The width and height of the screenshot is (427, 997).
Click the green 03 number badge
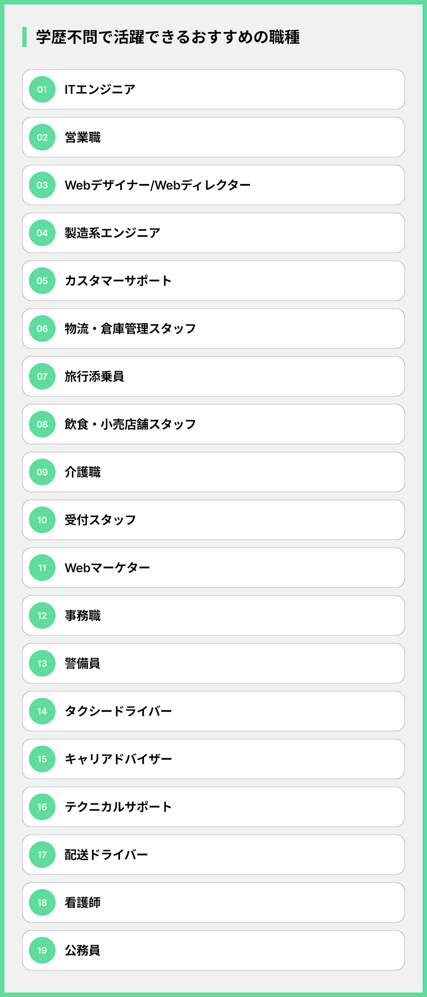[42, 185]
